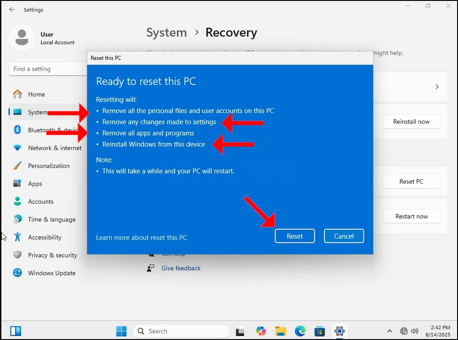Click the volume speaker tray icon

(x=414, y=331)
